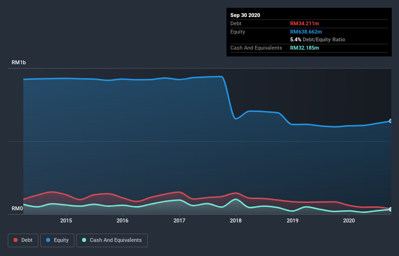The image size is (399, 256).
Task: Click the Sep 30 2020 tooltip date
Action: 245,15
